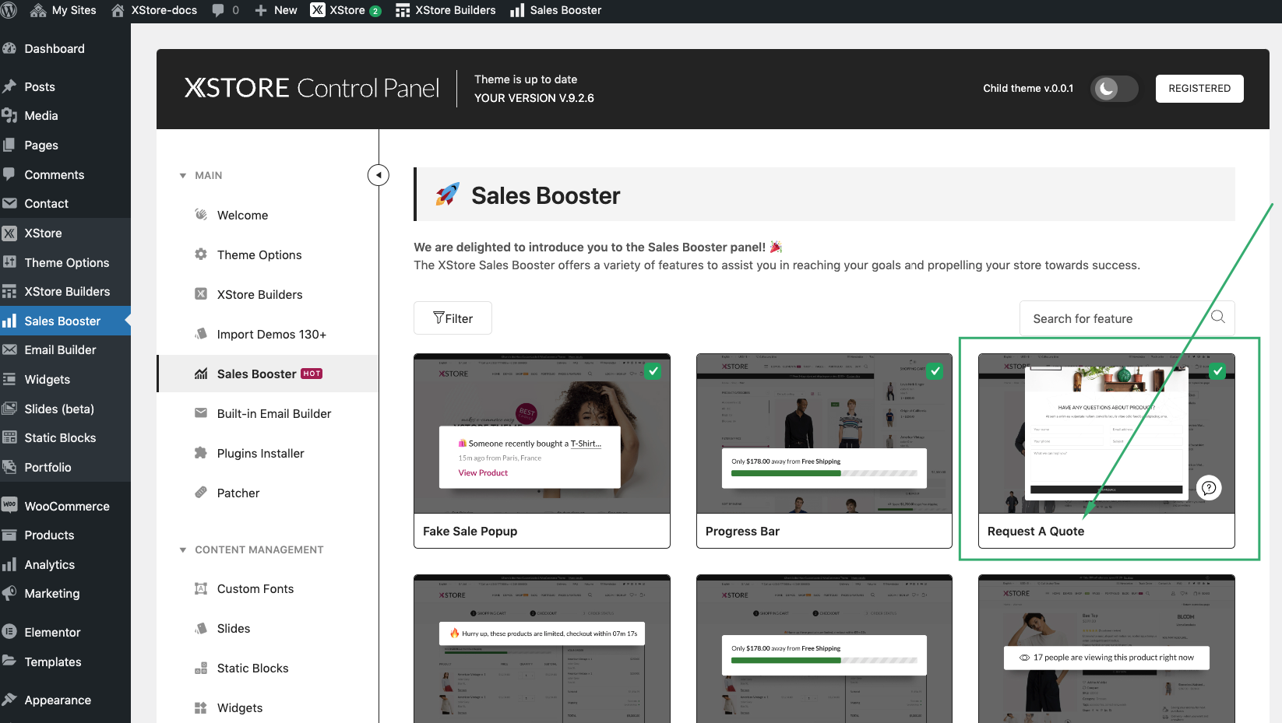Click the REGISTERED button

(x=1199, y=89)
